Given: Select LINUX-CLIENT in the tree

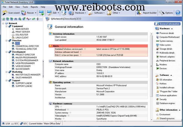Looking at the screenshot, I should click(22, 38).
